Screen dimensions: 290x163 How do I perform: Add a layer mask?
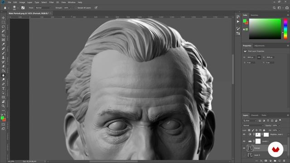pyautogui.click(x=266, y=161)
